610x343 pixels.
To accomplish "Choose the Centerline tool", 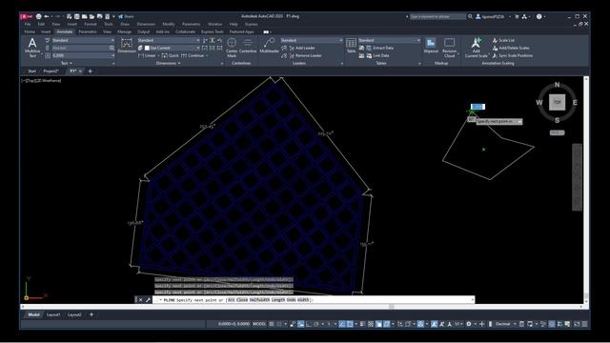I will tap(248, 46).
